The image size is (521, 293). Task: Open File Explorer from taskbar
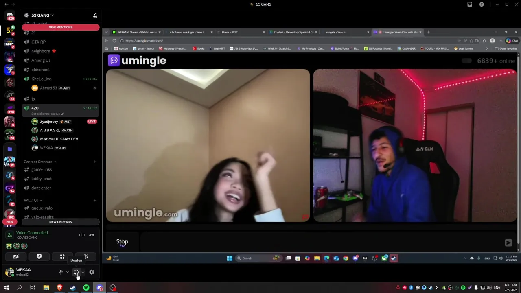click(46, 288)
